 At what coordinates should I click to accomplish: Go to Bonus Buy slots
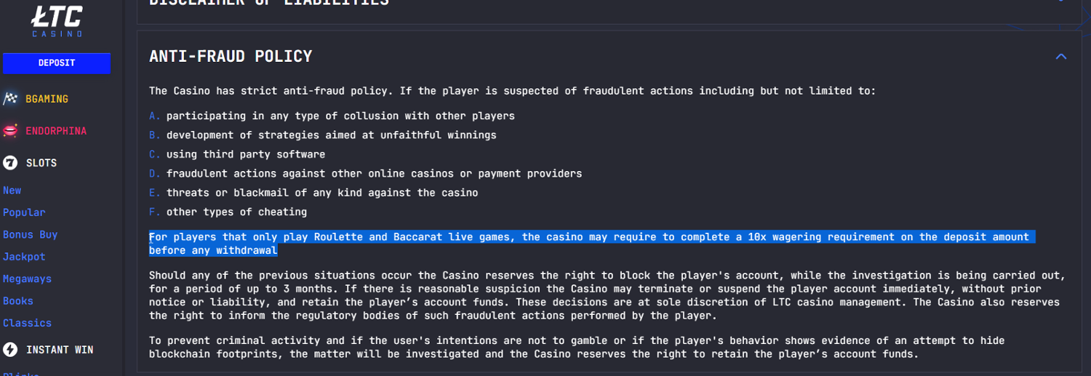30,235
